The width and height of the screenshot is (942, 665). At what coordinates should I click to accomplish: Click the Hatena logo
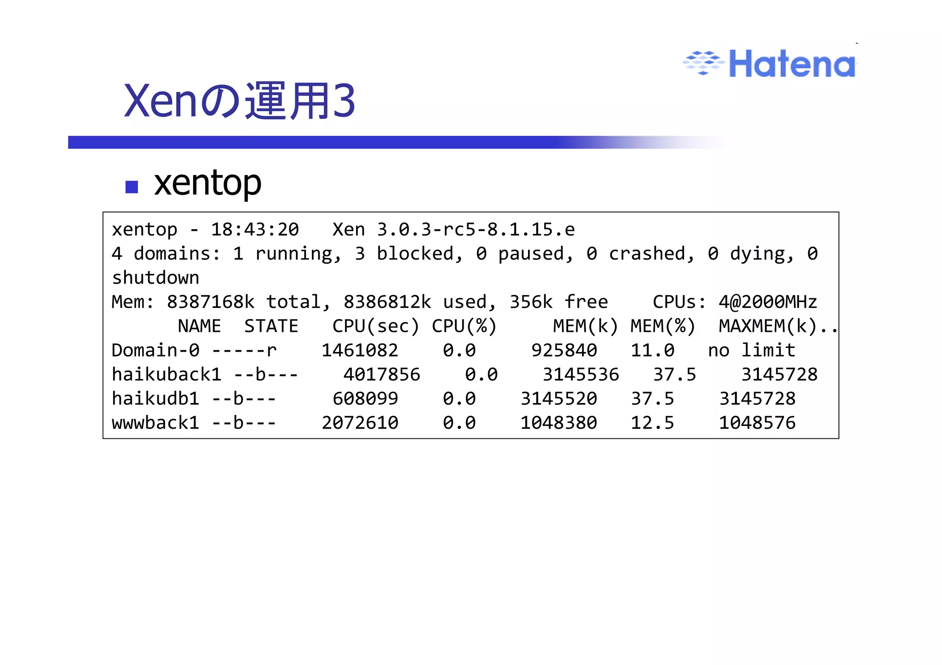[769, 63]
